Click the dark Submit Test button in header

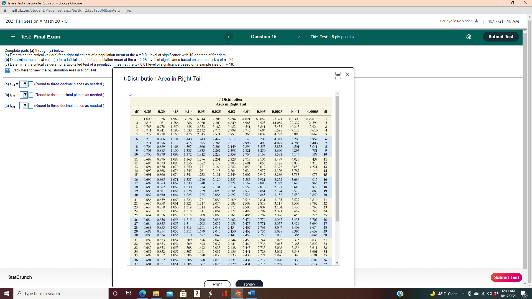[501, 37]
